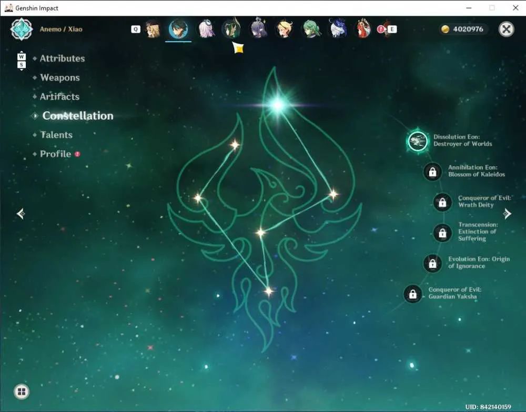The height and width of the screenshot is (412, 526).
Task: Switch to the pink-haired character portrait
Action: (206, 29)
